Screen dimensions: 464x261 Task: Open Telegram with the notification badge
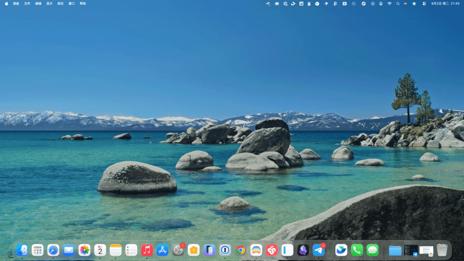pos(319,250)
